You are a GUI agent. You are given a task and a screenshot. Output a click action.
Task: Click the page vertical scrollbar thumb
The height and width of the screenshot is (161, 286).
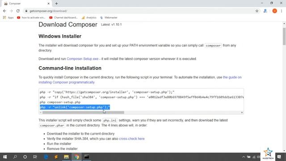coord(284,36)
